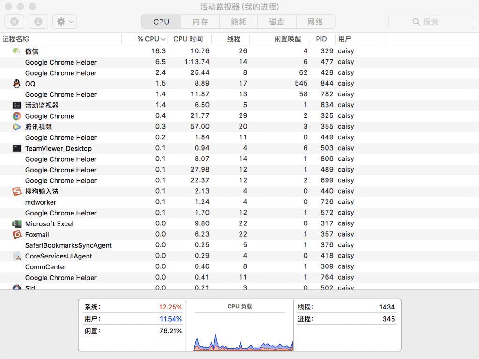Sort by the PID column header

coord(321,39)
